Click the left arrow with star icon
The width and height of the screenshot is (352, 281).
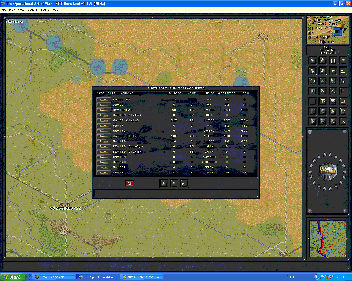(312, 71)
